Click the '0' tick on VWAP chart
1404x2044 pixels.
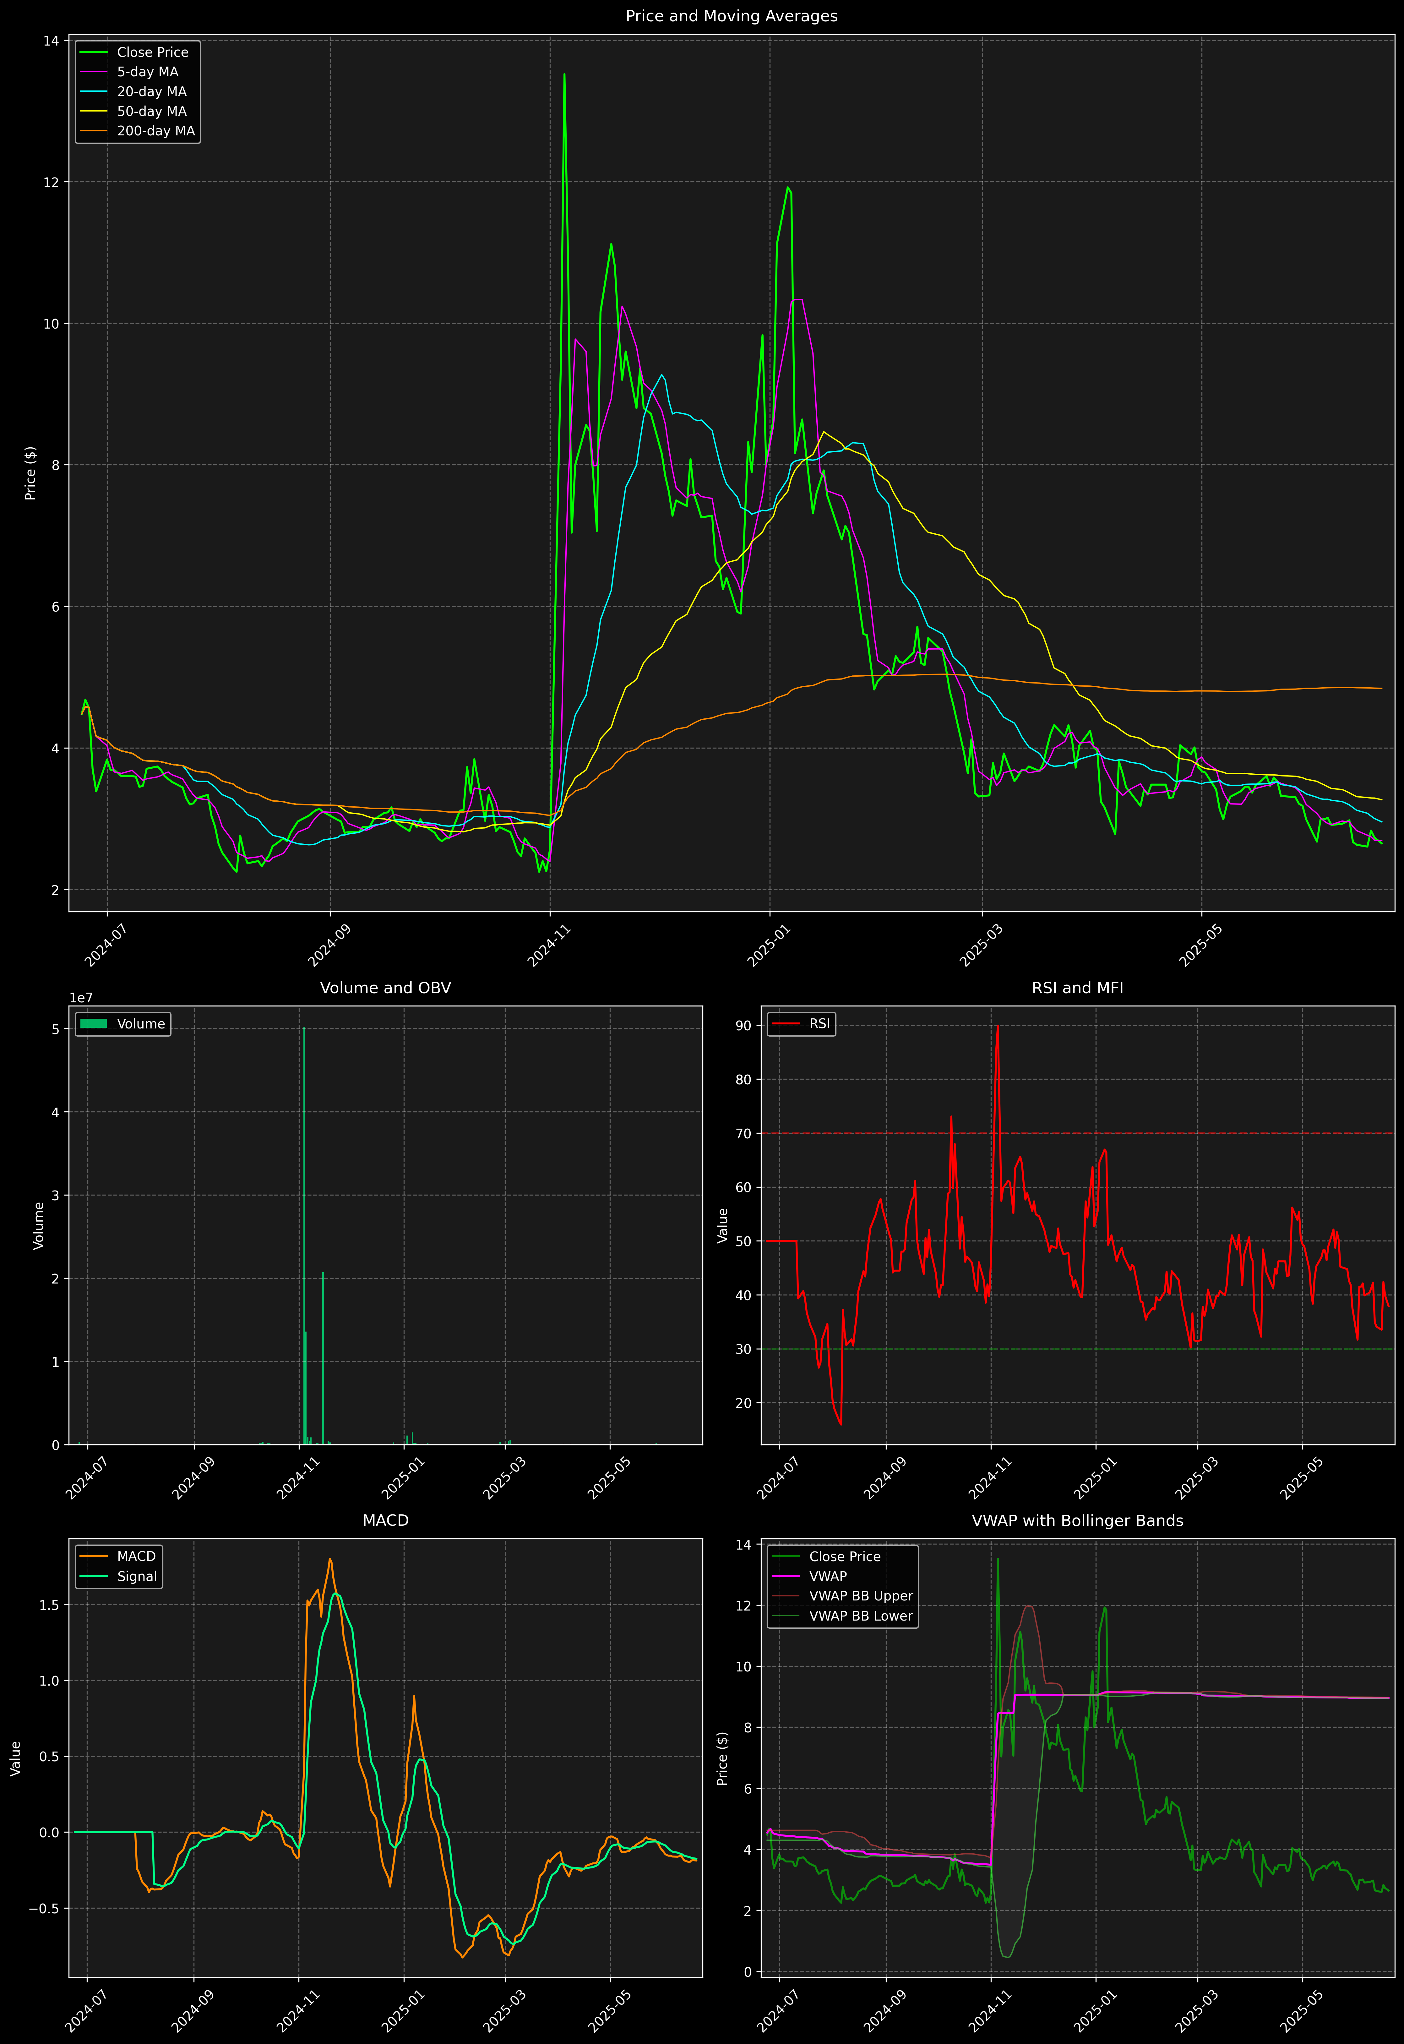click(x=748, y=1972)
